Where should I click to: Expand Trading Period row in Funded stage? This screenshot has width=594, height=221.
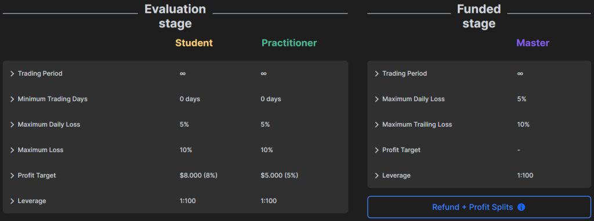click(x=479, y=73)
